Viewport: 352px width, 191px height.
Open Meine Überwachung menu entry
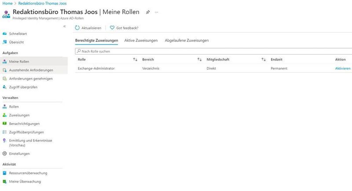25,182
